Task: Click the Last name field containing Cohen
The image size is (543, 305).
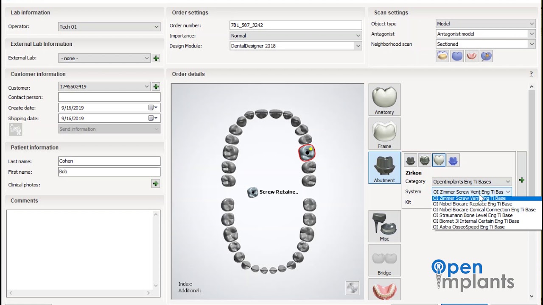Action: pyautogui.click(x=109, y=161)
